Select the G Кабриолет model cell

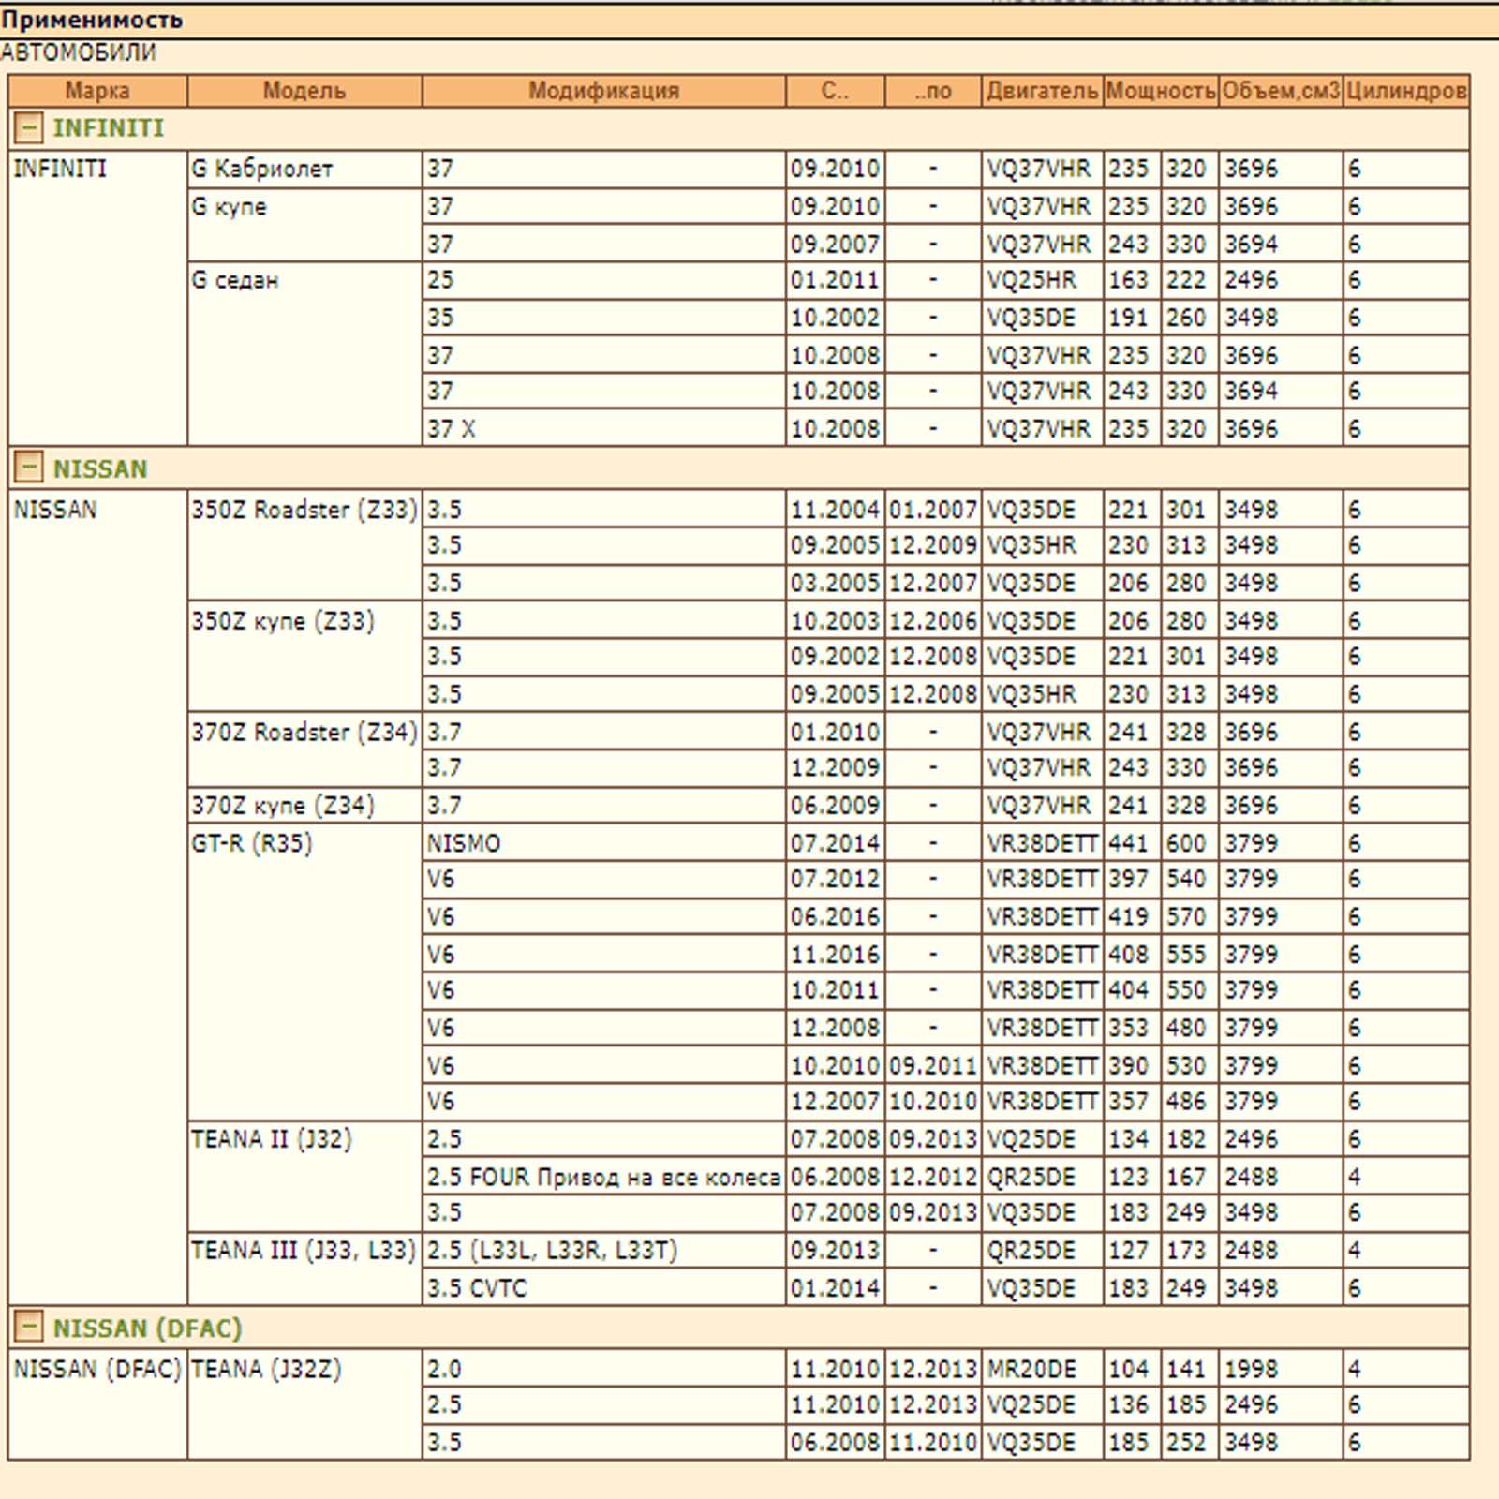pyautogui.click(x=262, y=170)
